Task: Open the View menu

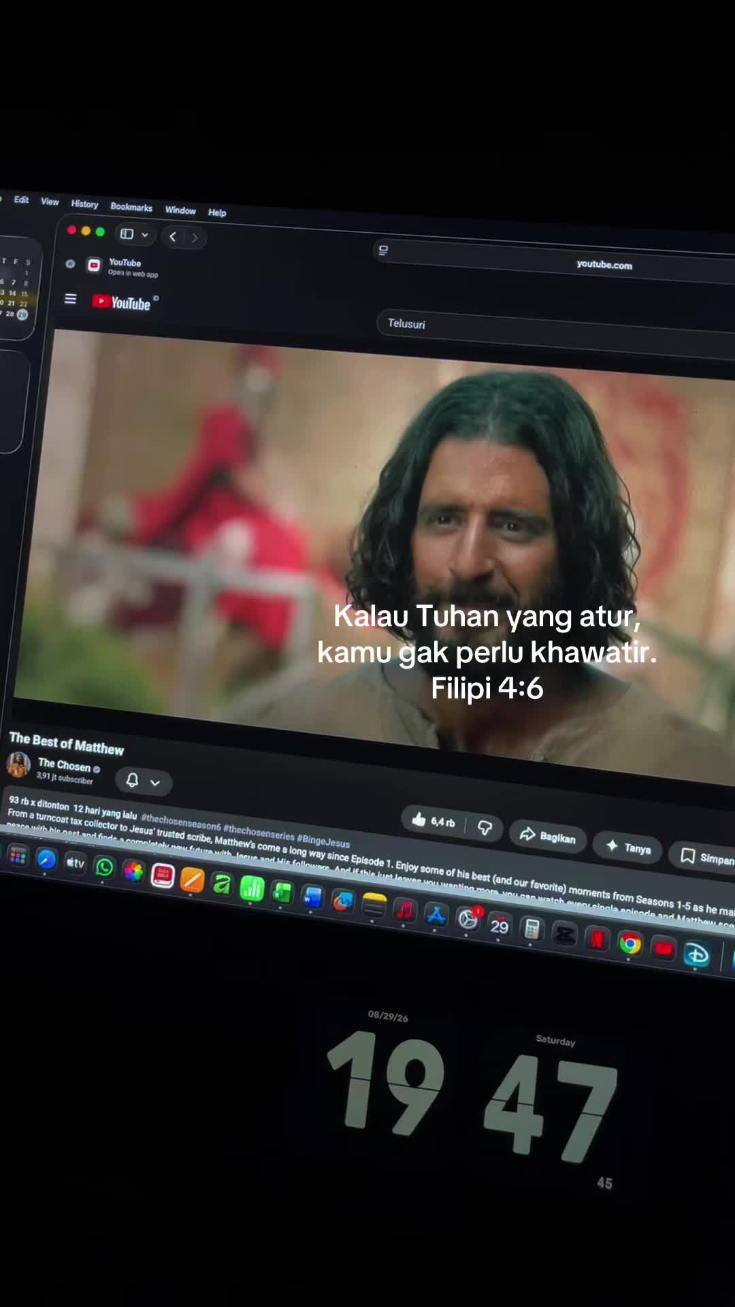Action: [50, 201]
